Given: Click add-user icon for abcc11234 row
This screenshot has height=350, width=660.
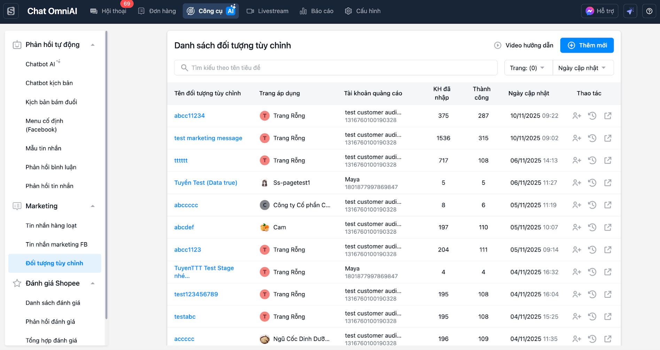Looking at the screenshot, I should click(577, 116).
